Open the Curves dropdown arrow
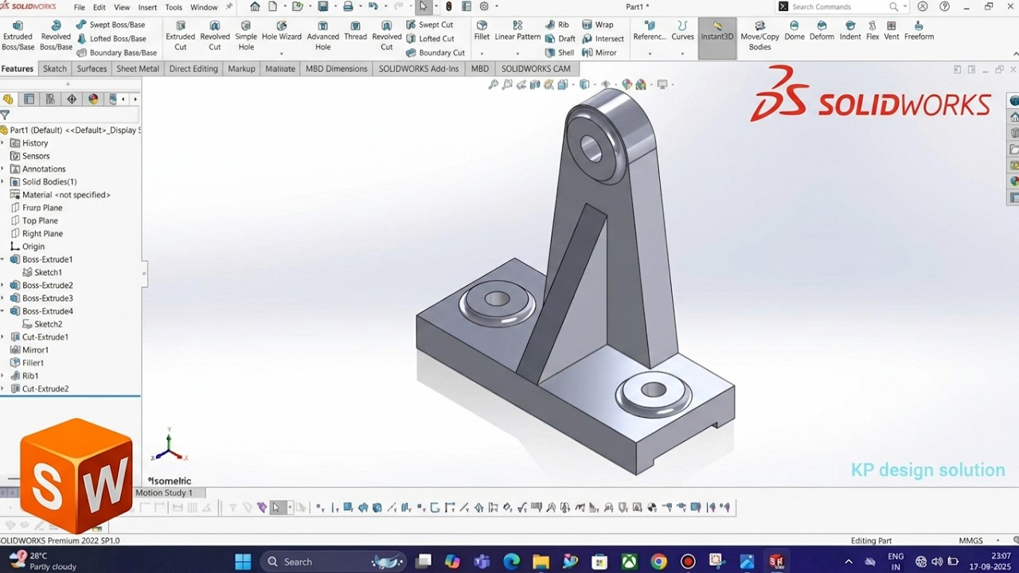The height and width of the screenshot is (573, 1019). (x=682, y=53)
